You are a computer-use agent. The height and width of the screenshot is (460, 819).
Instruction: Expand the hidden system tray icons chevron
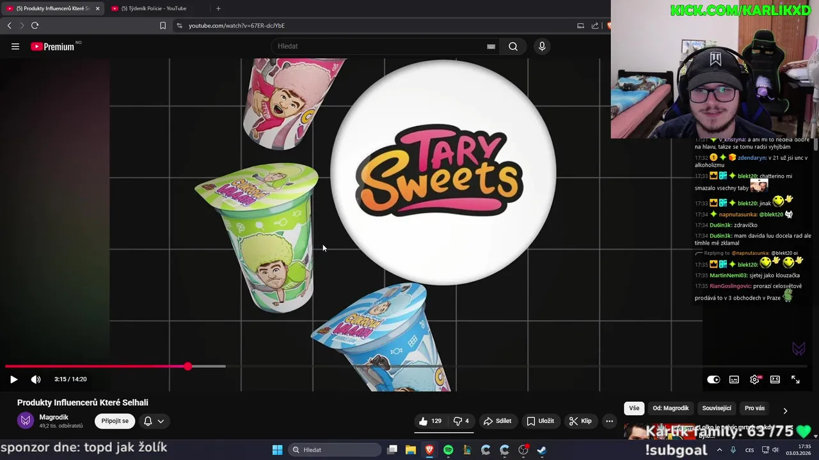pos(719,450)
